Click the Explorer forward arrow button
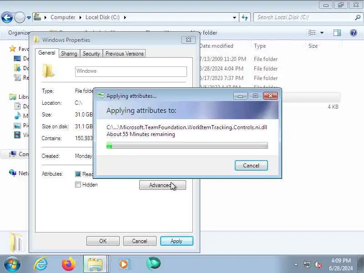 20,17
